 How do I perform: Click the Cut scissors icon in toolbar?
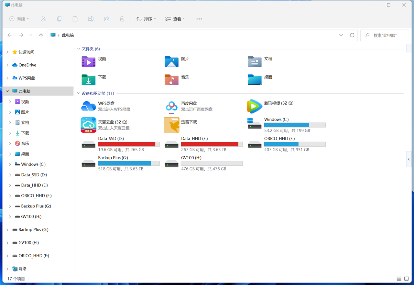click(x=44, y=19)
